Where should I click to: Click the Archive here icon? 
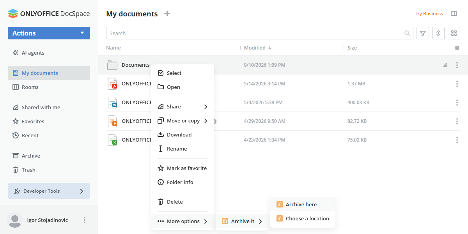(x=279, y=204)
